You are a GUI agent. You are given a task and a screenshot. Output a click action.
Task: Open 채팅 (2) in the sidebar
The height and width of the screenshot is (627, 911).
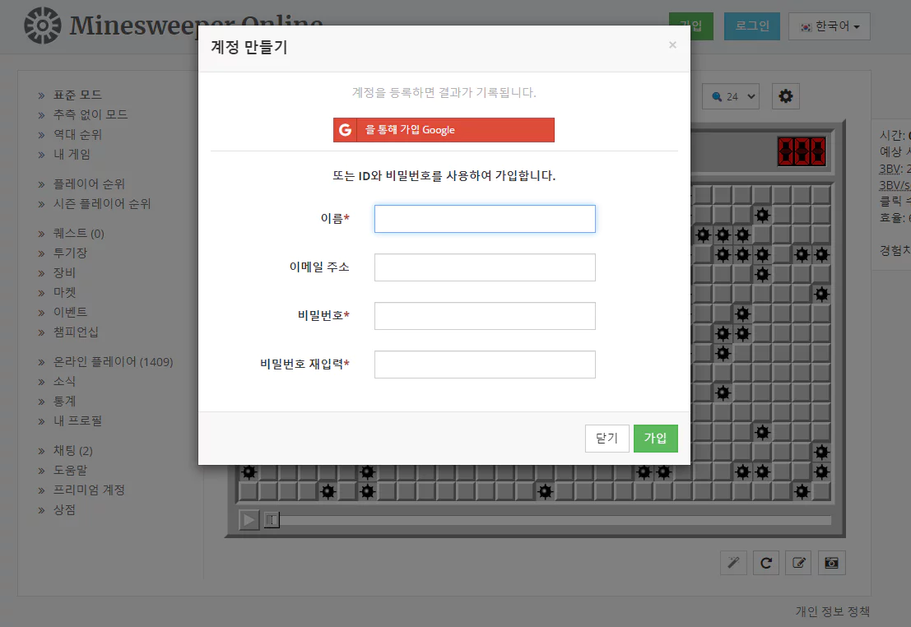(72, 450)
